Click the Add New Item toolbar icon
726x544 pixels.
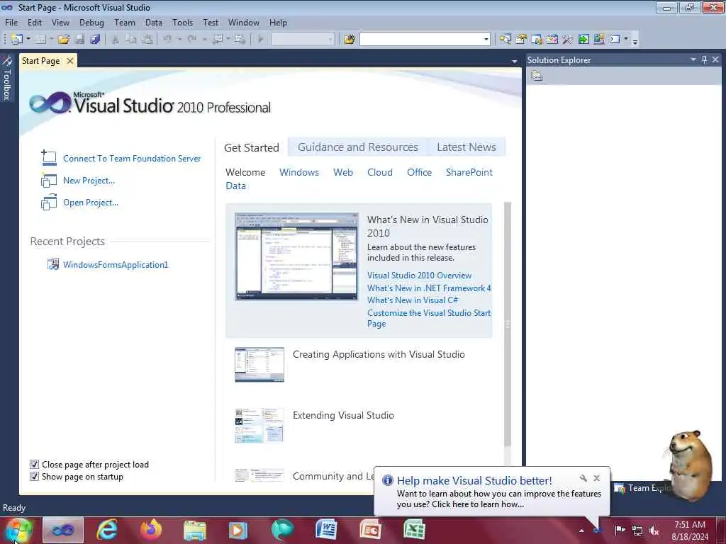(40, 40)
